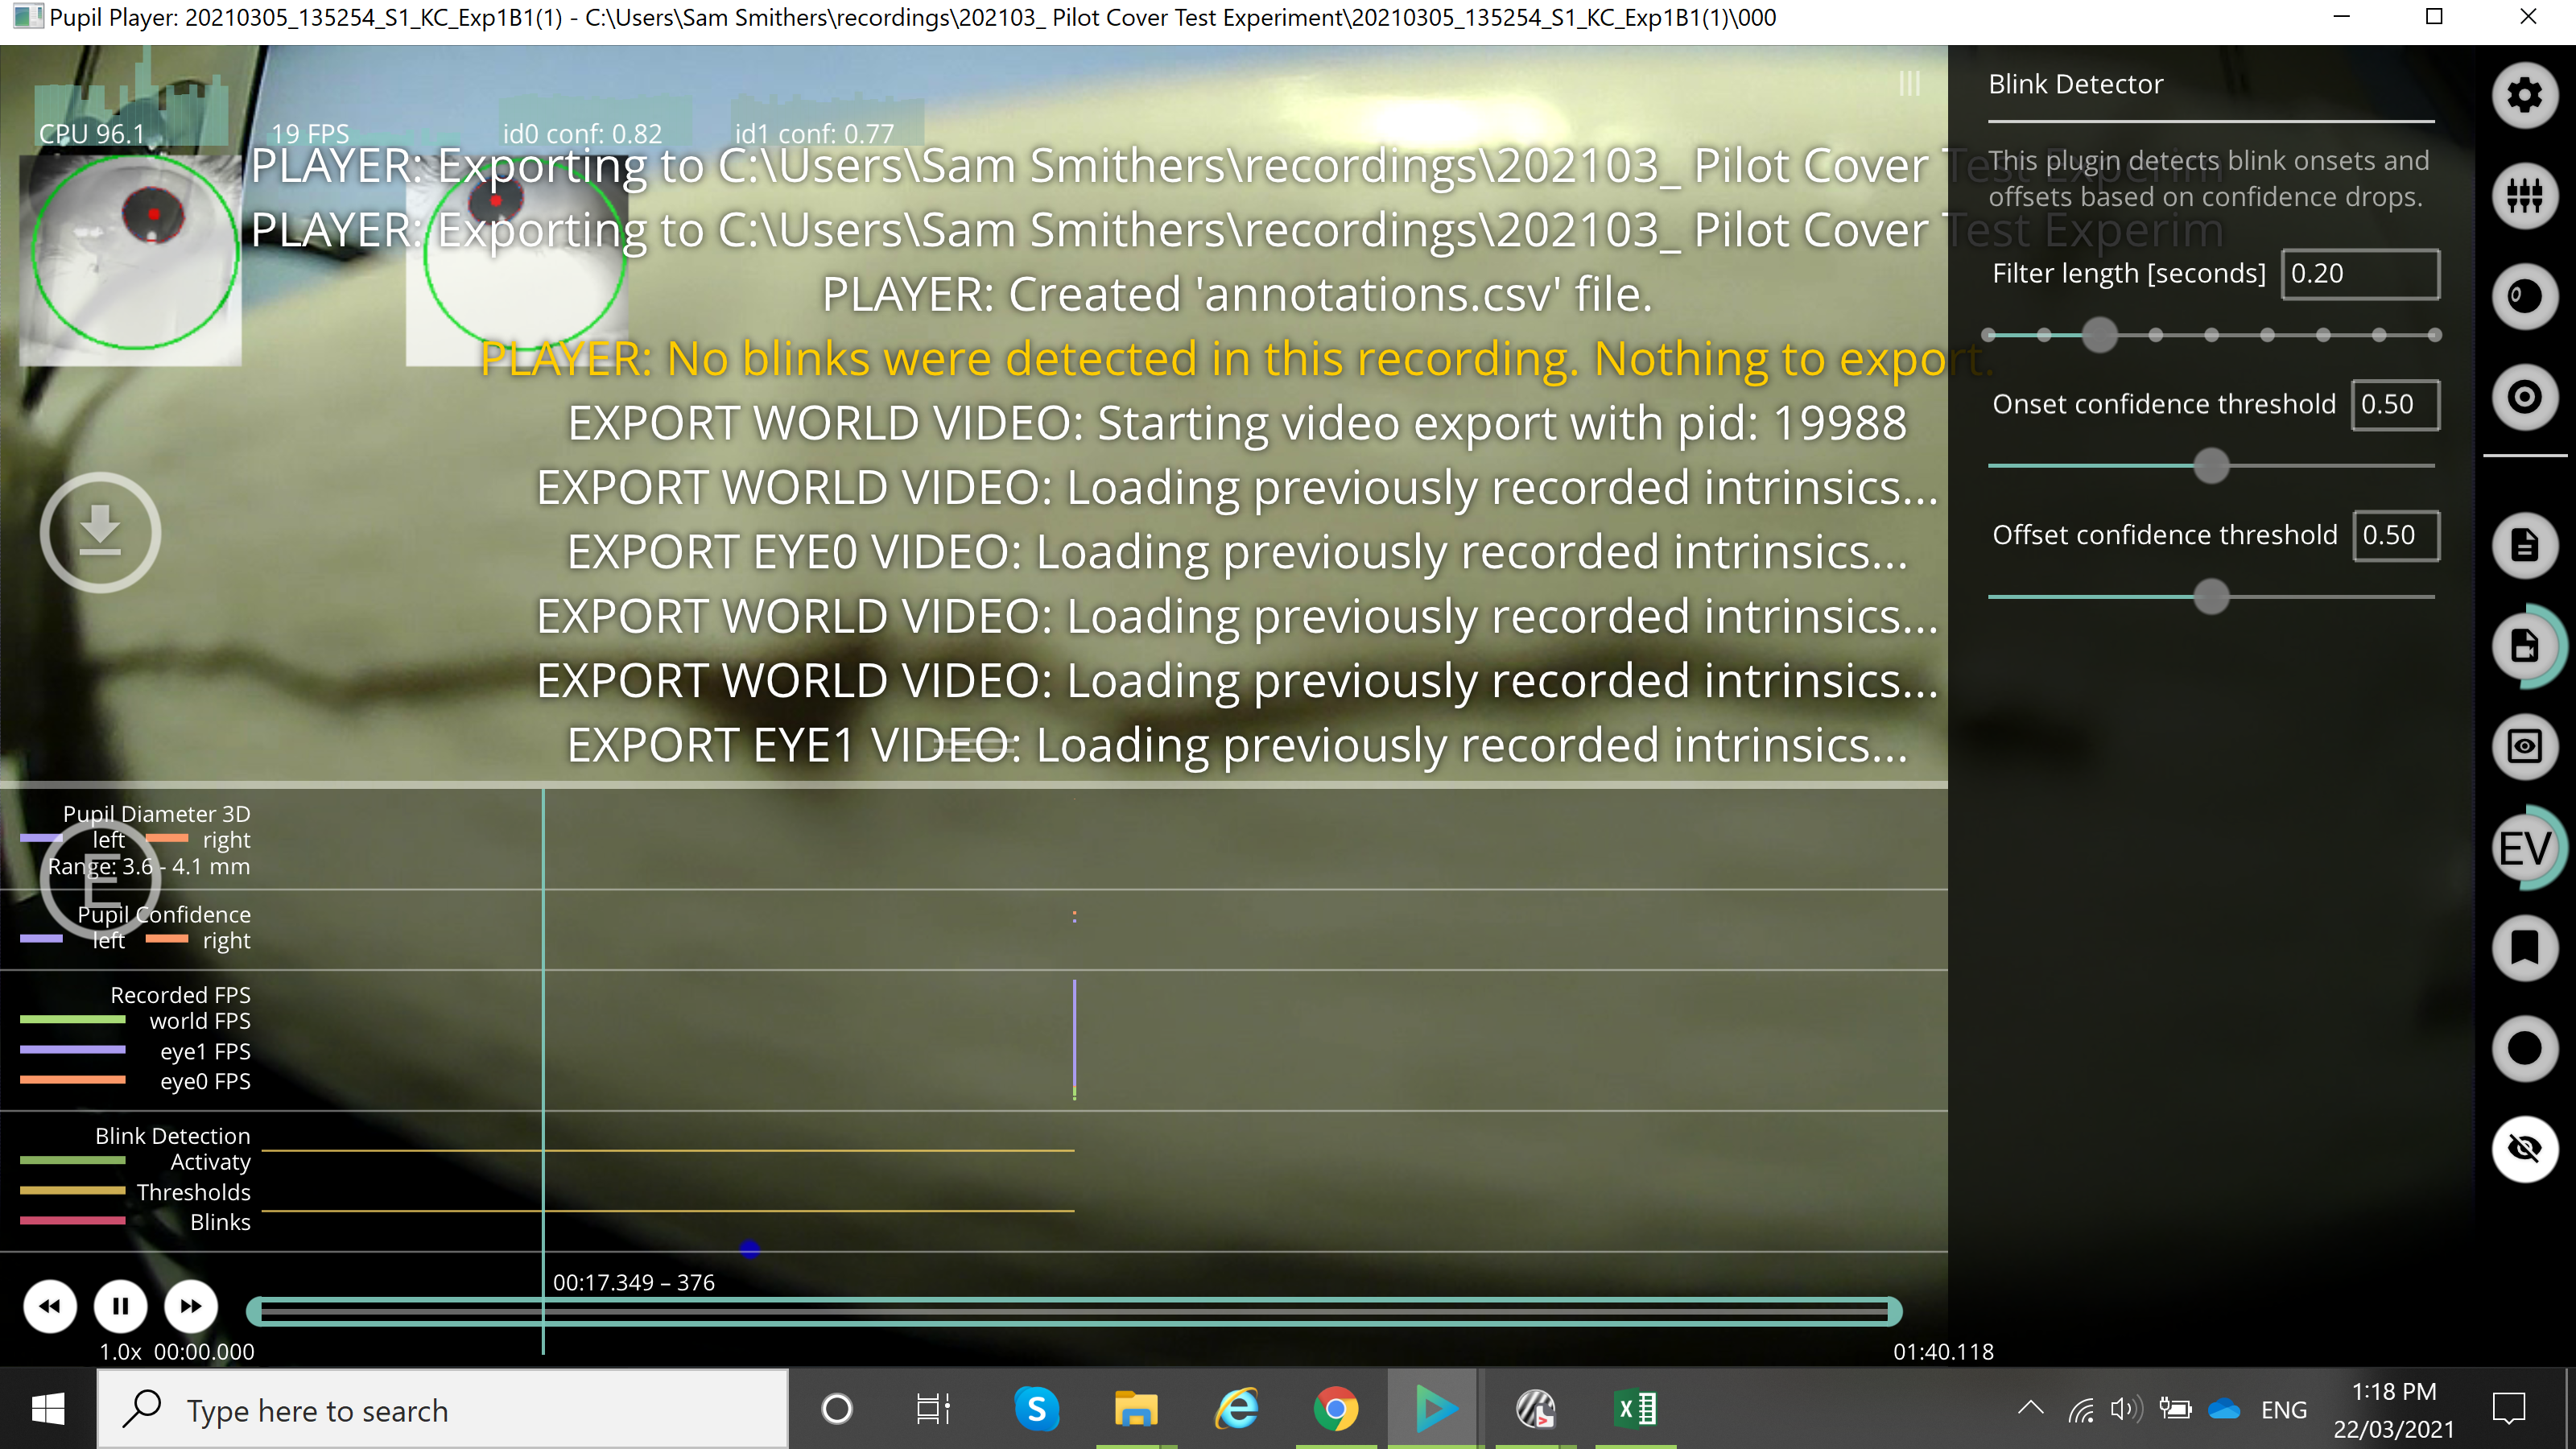Screen dimensions: 2576x1449
Task: Open Task View on taskbar
Action: point(933,1410)
